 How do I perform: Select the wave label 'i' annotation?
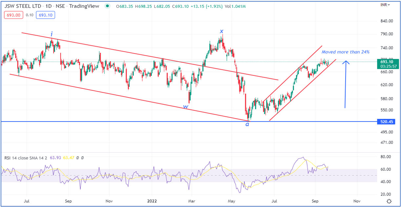pyautogui.click(x=51, y=34)
